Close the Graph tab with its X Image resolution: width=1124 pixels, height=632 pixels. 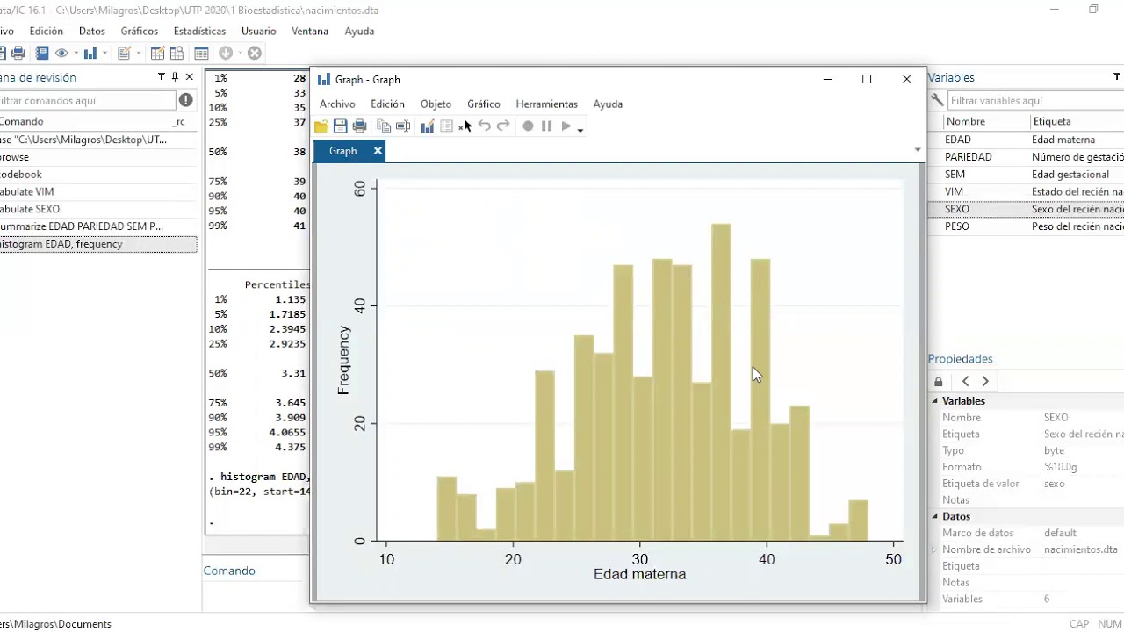click(378, 151)
